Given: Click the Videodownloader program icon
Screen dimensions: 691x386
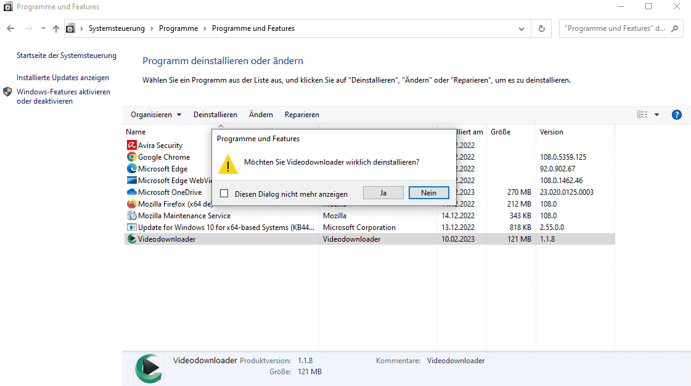Looking at the screenshot, I should pyautogui.click(x=131, y=239).
